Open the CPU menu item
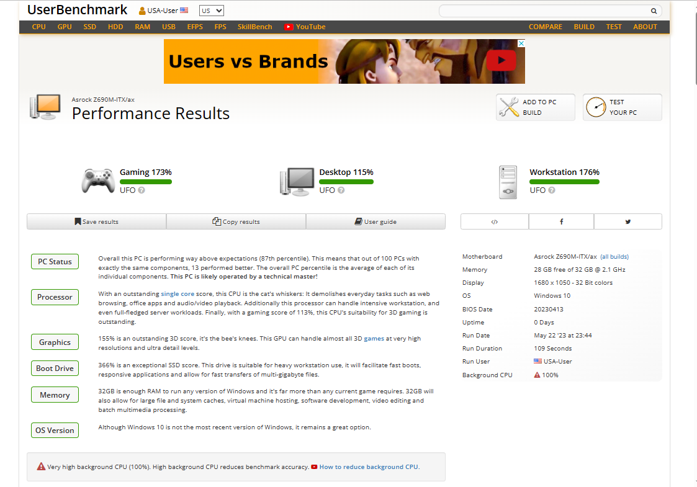Viewport: 697px width, 487px height. (x=38, y=27)
